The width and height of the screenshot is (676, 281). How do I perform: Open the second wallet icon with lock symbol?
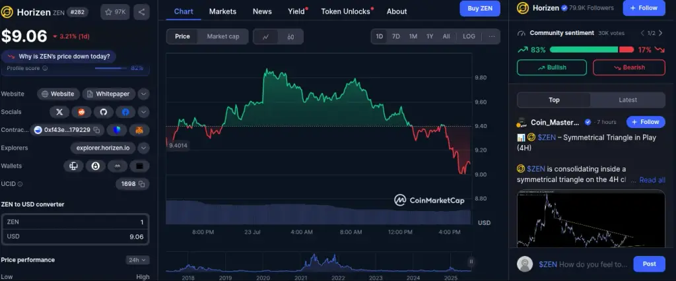tap(95, 166)
